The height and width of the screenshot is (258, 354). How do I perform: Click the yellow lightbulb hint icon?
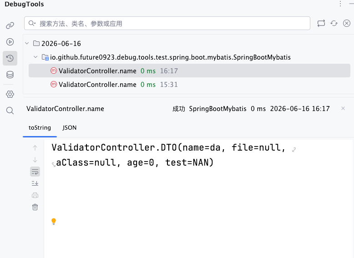pos(54,222)
